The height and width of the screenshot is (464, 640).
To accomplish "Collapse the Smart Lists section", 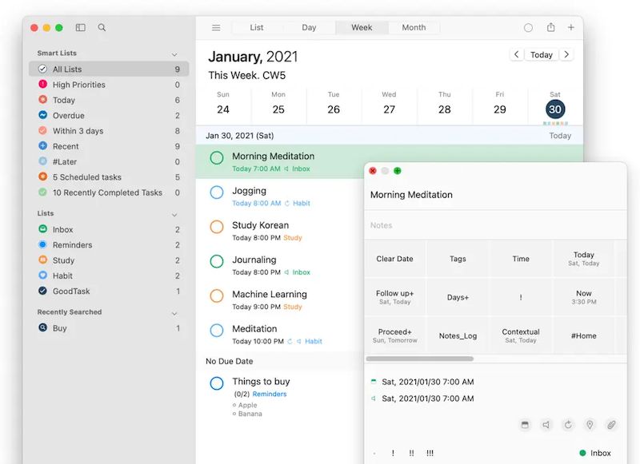I will click(174, 54).
